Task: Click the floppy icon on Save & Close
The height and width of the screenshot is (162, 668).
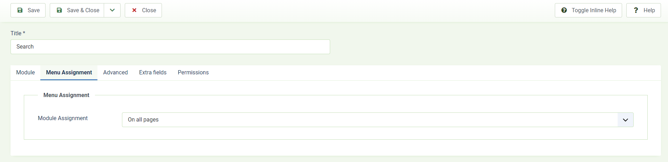Action: 59,10
